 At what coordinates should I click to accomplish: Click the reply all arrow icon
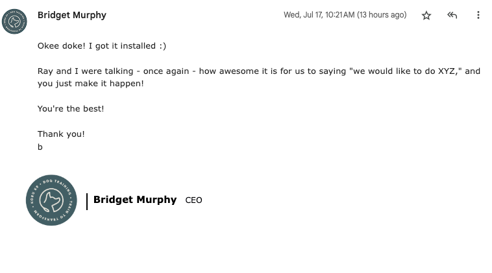click(x=452, y=16)
